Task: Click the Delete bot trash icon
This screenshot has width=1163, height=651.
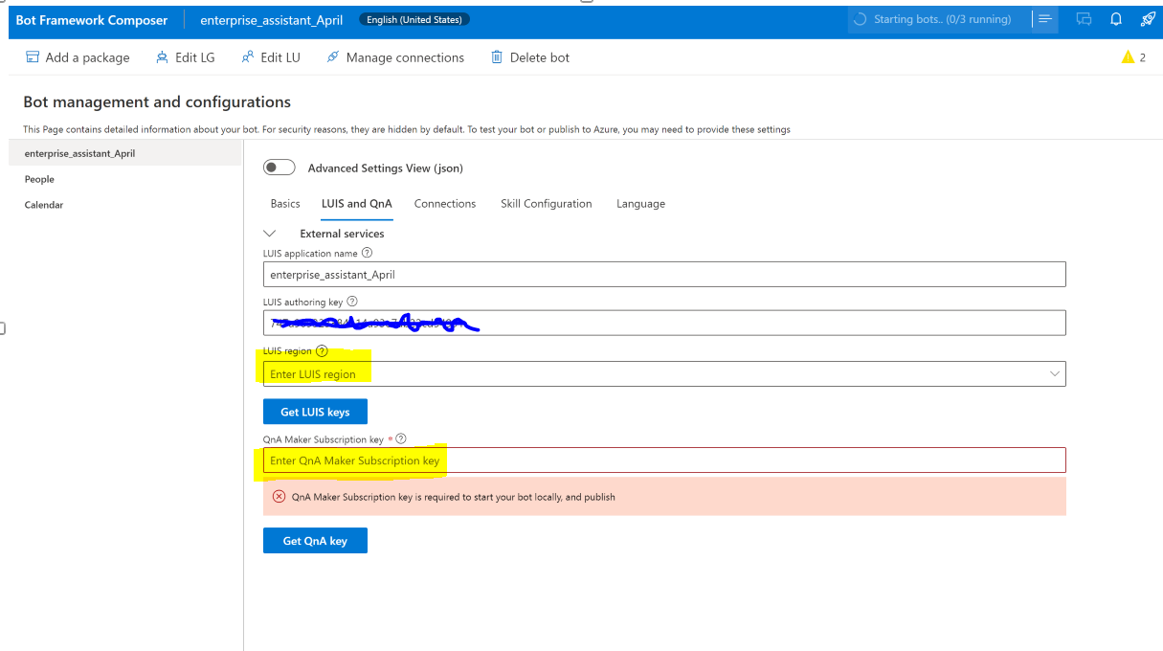Action: 496,56
